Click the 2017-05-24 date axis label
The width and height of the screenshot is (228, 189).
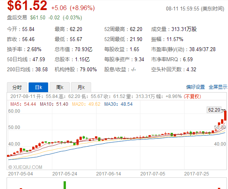click(65, 174)
